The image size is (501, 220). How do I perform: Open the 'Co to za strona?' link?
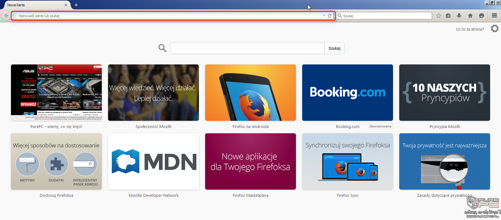[x=469, y=29]
